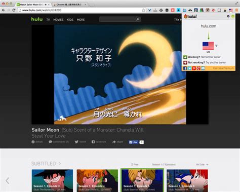The height and width of the screenshot is (192, 240).
Task: Click the Sailor Moon video player
Action: tap(120, 74)
